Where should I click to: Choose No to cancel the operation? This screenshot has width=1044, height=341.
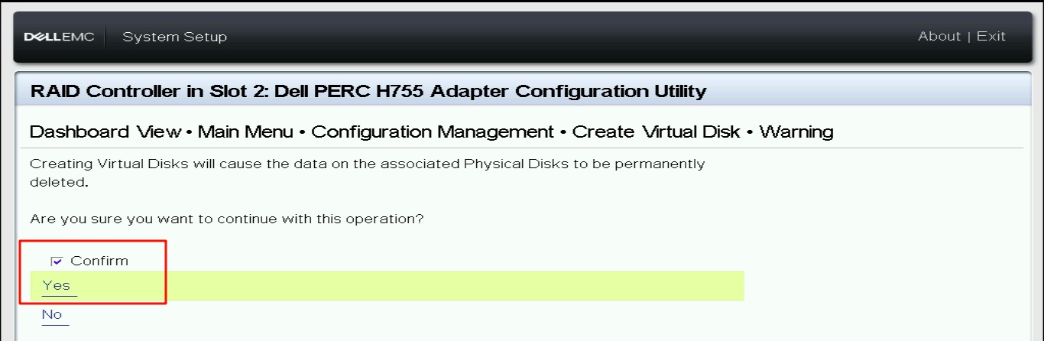(x=52, y=314)
